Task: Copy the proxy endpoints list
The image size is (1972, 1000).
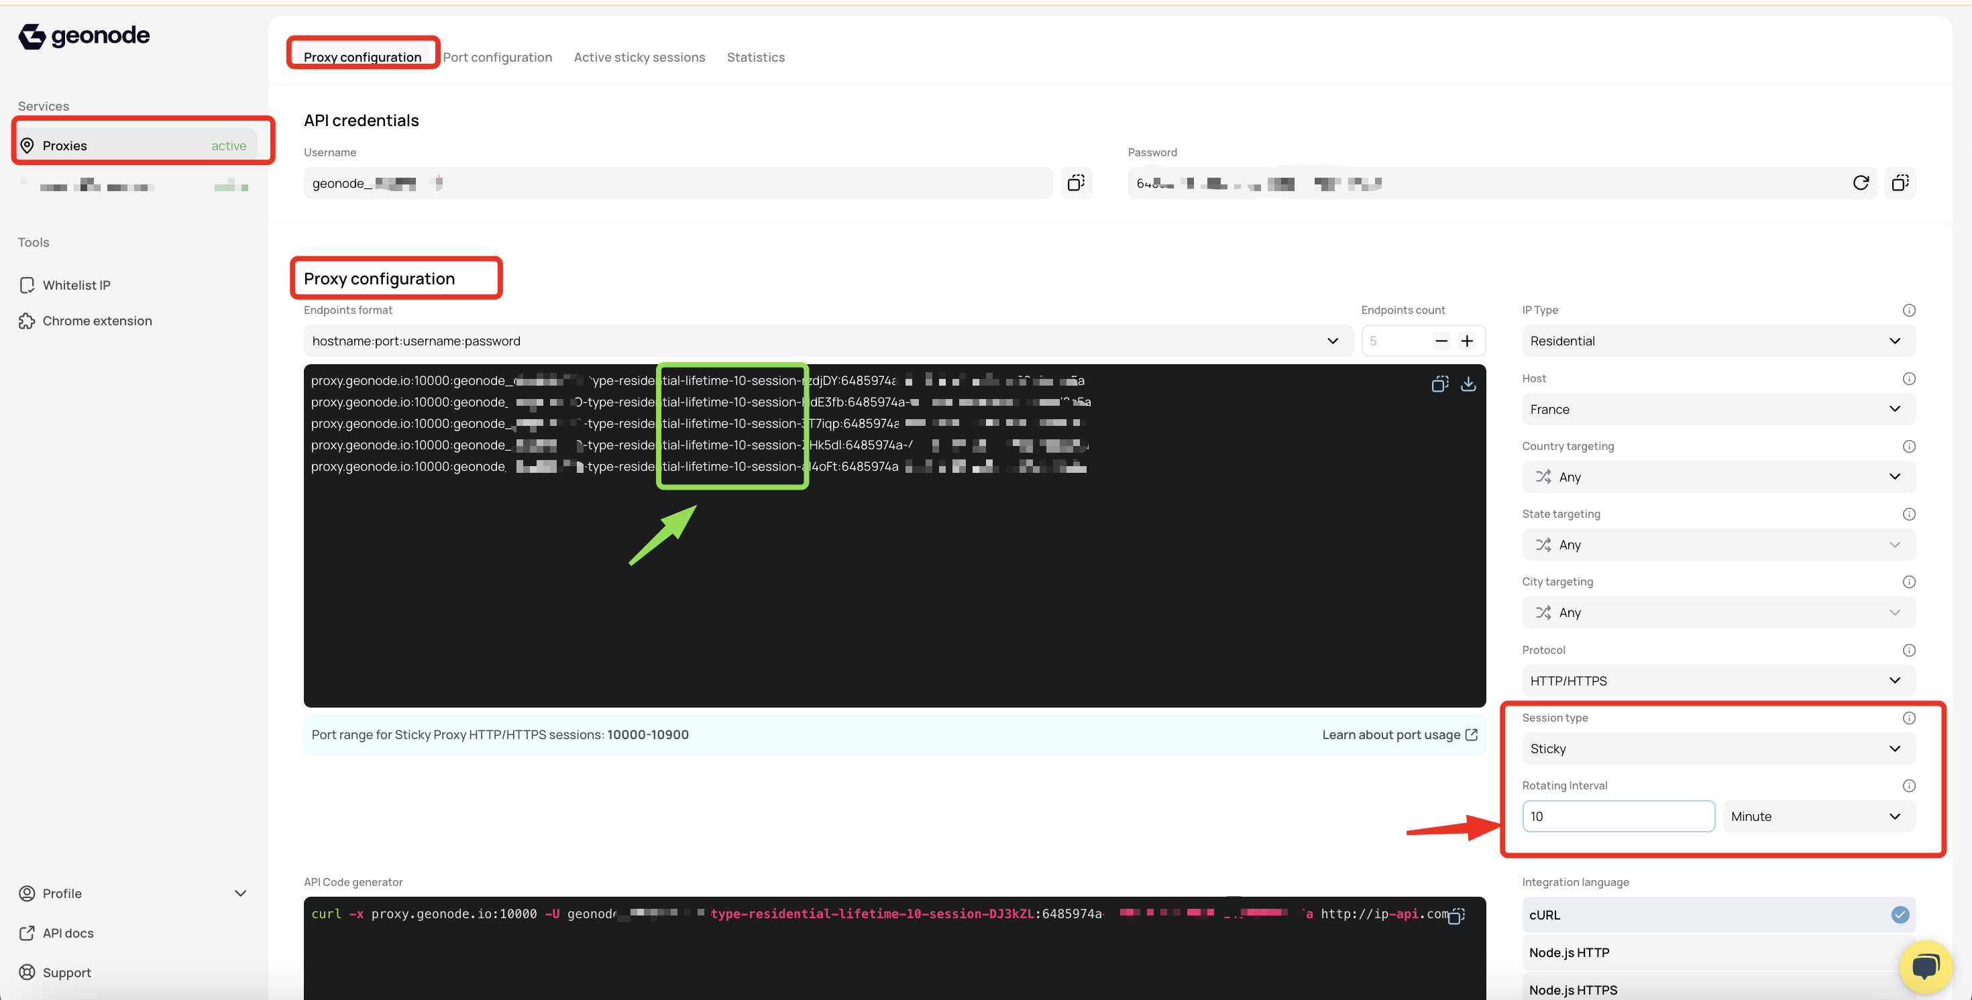Action: (x=1439, y=384)
